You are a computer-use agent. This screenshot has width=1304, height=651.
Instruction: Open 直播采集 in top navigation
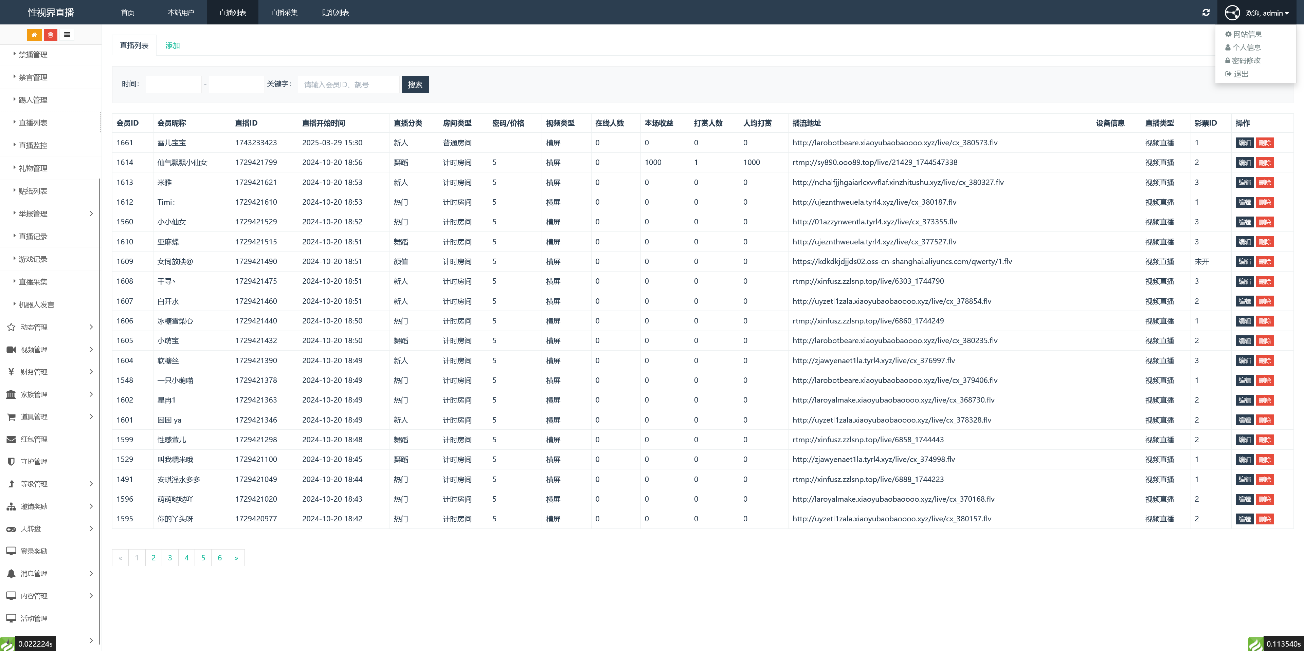pyautogui.click(x=284, y=13)
